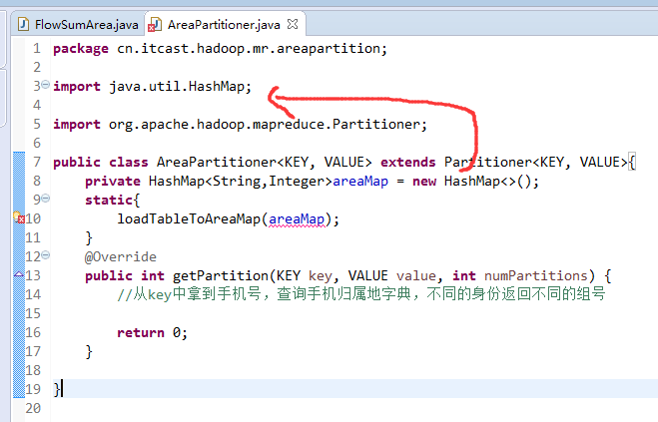658x422 pixels.
Task: Click the package declaration on line 1
Action: point(220,49)
